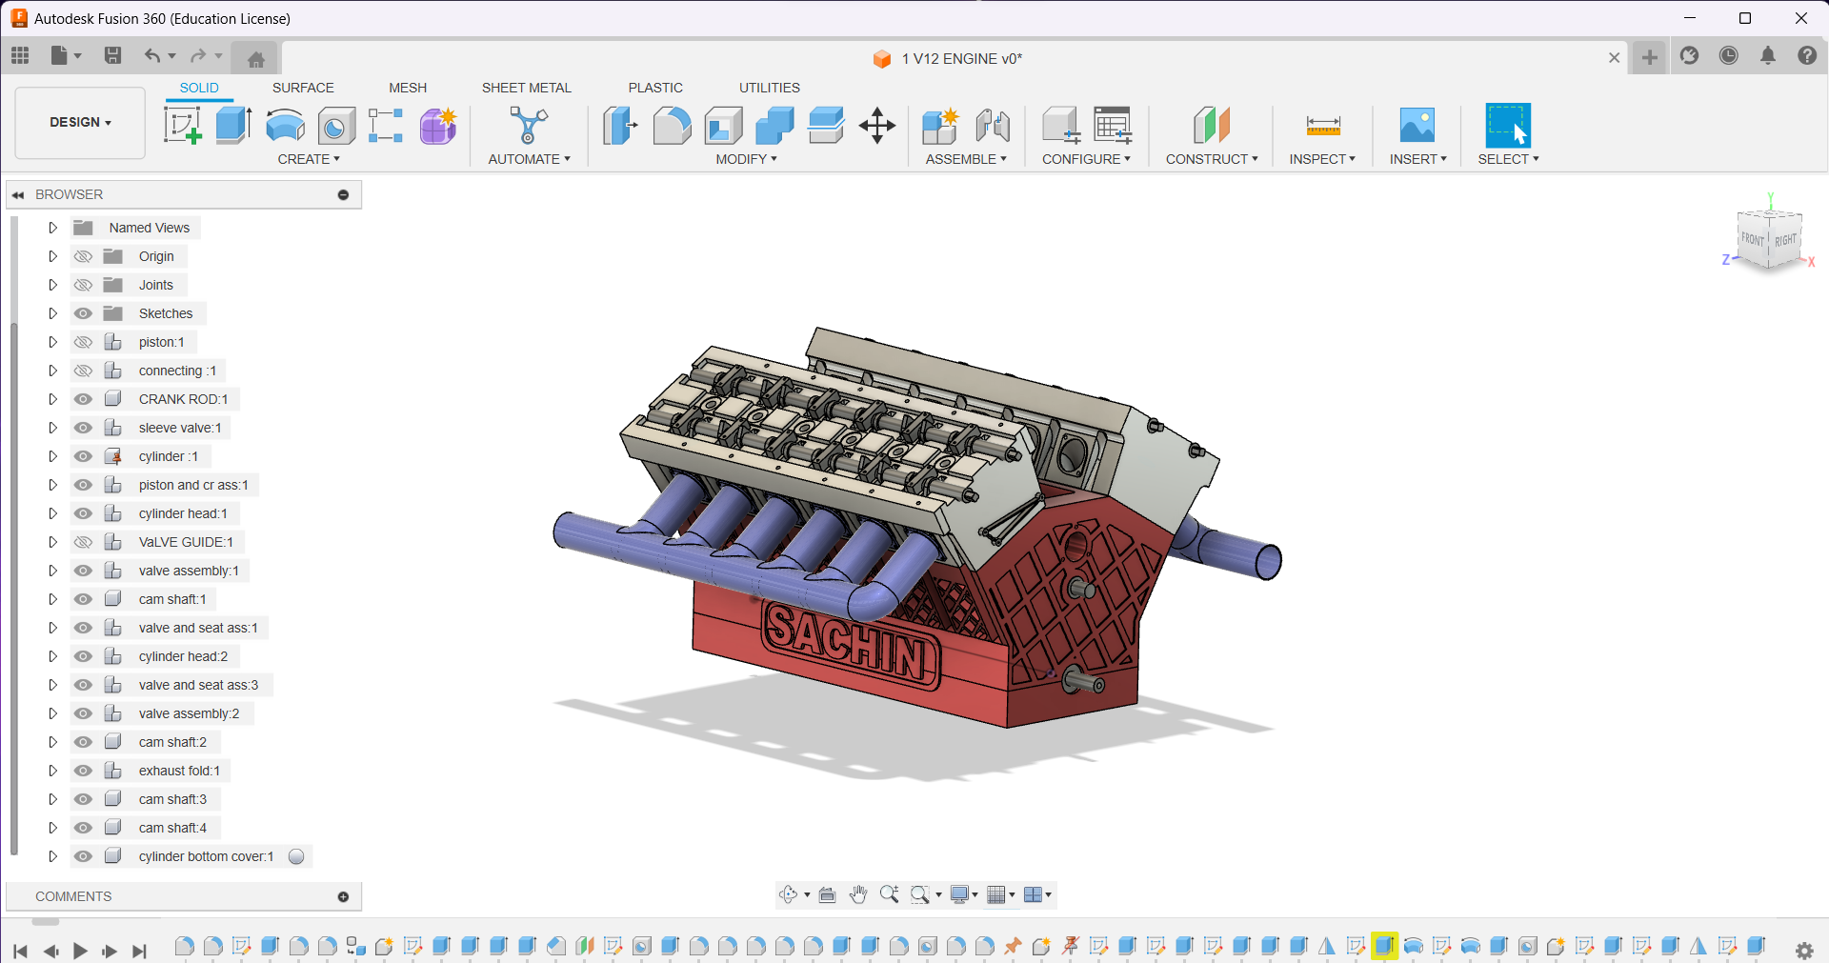Open the MODIFY menu dropdown
Image resolution: width=1829 pixels, height=963 pixels.
click(x=746, y=159)
